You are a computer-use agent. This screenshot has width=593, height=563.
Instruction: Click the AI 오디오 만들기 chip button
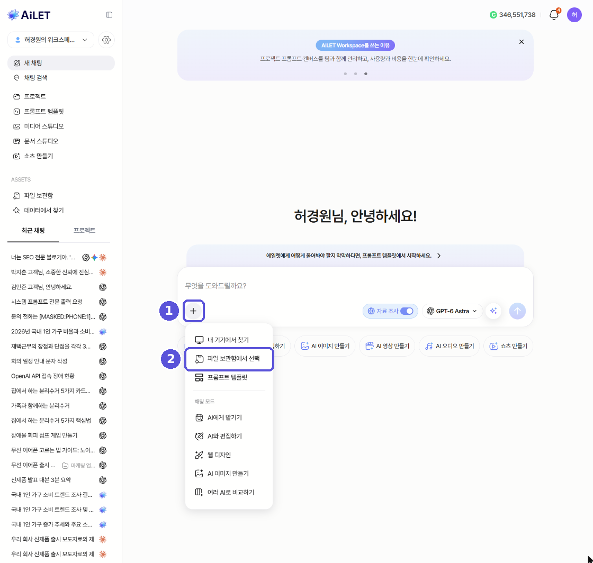pos(450,346)
